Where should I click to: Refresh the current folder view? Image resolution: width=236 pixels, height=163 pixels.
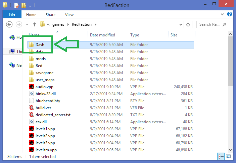tap(188, 24)
